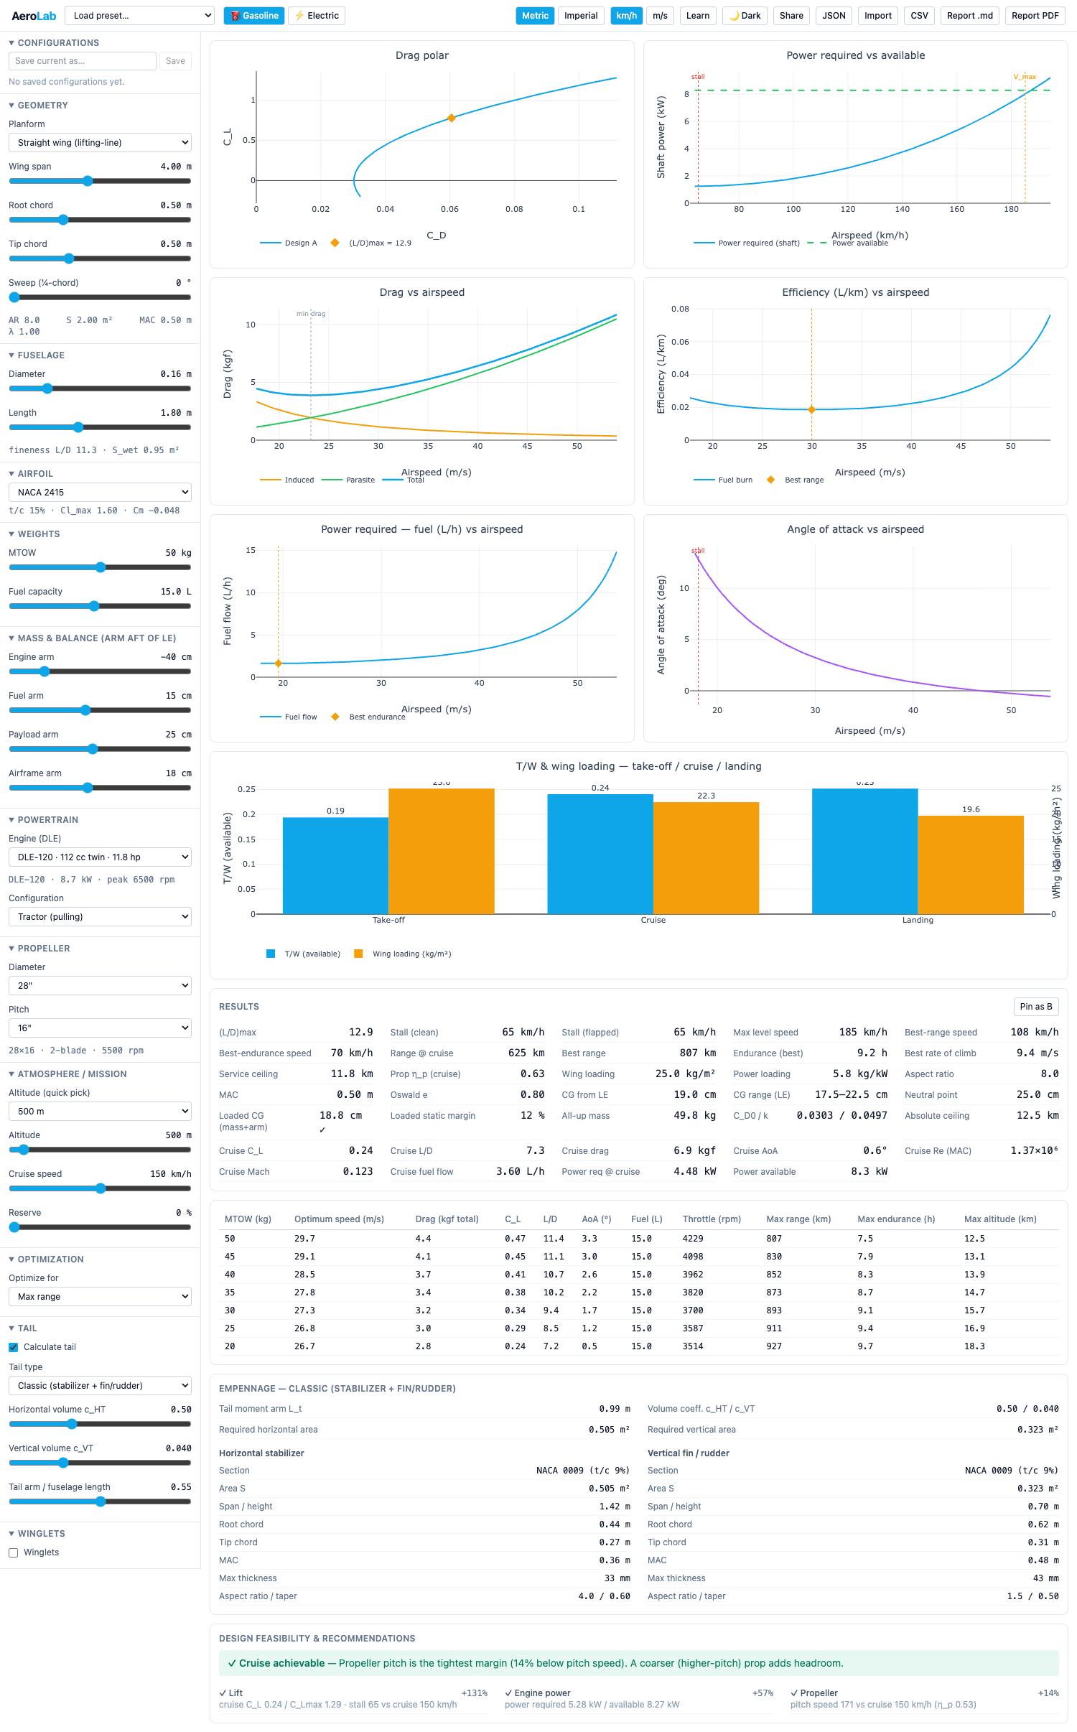Viewport: 1077px width, 1732px height.
Task: Click the Save current as input field
Action: (x=83, y=61)
